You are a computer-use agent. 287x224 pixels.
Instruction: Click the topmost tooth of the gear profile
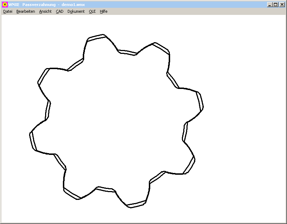(96, 38)
